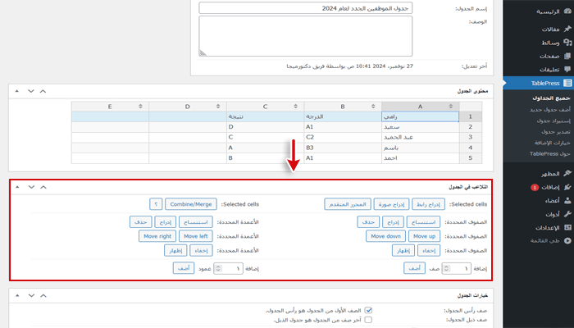
Task: Click the Move right button for columns
Action: coord(156,236)
